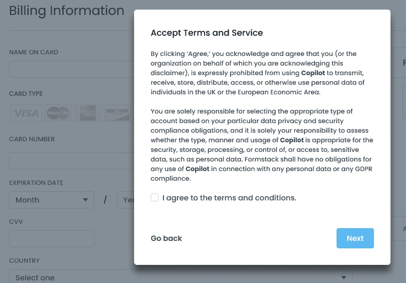Click the Go back link
The width and height of the screenshot is (406, 283).
click(166, 238)
